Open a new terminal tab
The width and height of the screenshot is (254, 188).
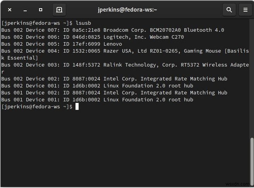pos(59,10)
